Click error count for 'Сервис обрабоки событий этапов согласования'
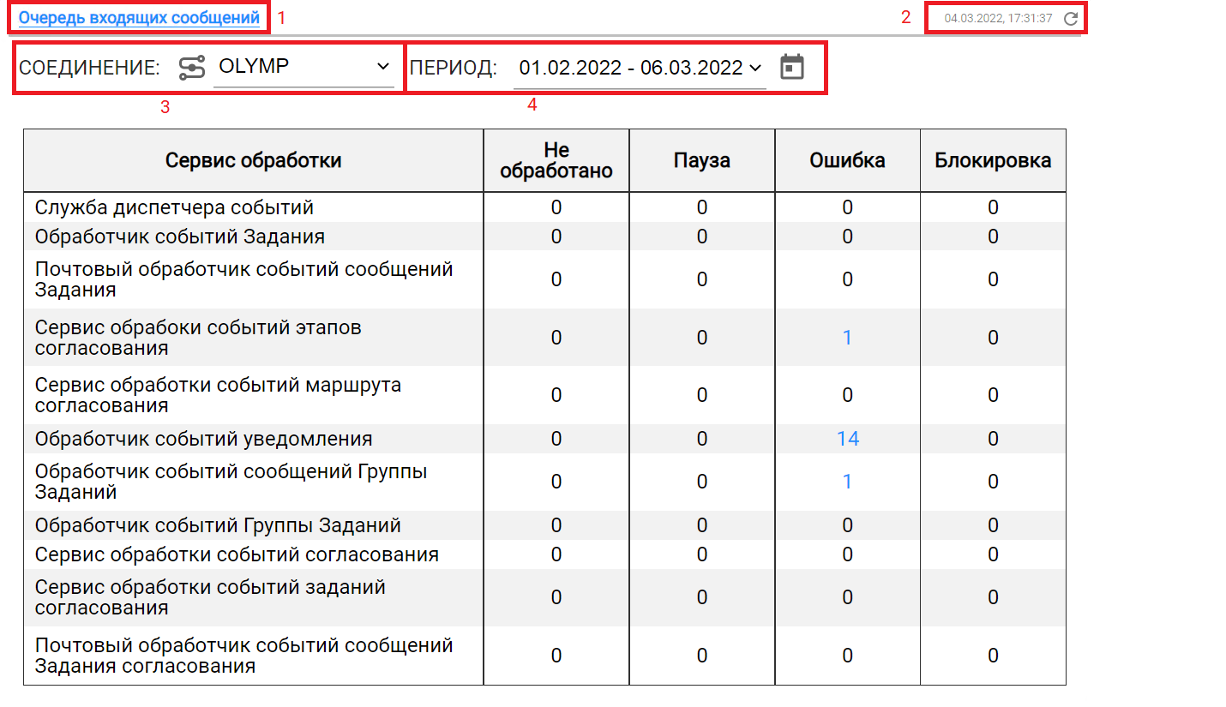 coord(847,338)
